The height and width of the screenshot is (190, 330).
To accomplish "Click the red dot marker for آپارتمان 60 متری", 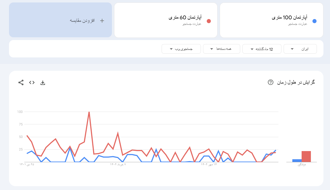I will (x=209, y=21).
